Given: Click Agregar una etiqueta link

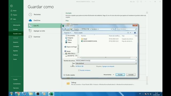Looking at the screenshot, I should click(108, 66).
